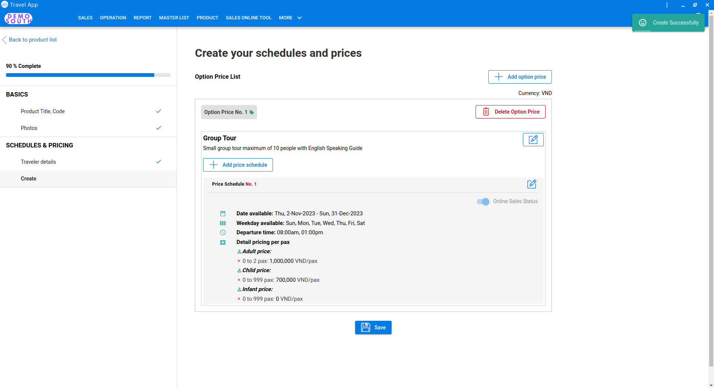714x388 pixels.
Task: Click the clock icon beside Departure time
Action: coord(223,232)
